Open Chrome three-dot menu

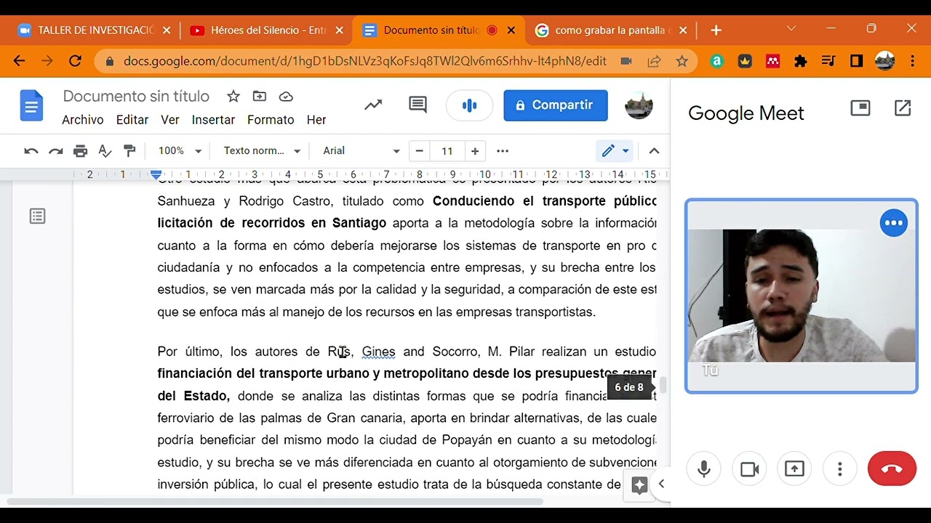click(913, 62)
